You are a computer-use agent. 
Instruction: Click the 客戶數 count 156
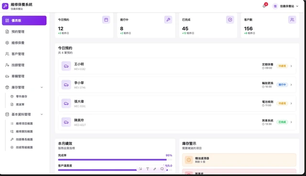[248, 29]
